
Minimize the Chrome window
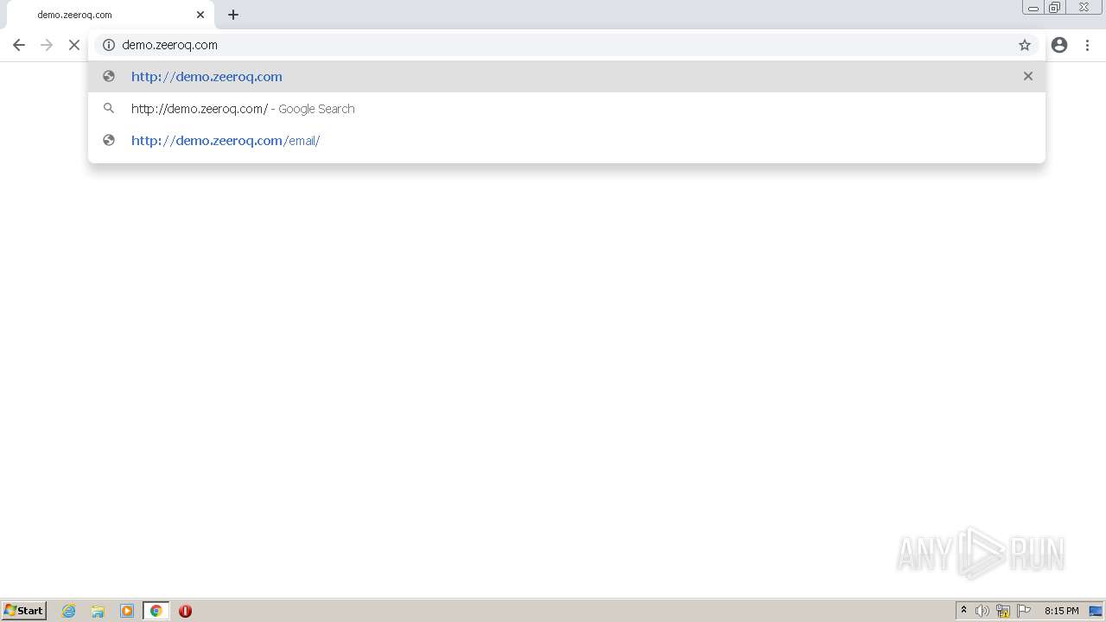1033,8
